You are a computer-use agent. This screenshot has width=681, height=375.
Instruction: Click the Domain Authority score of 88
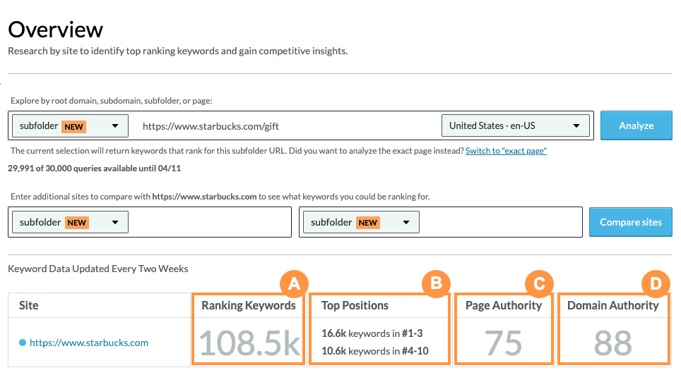click(612, 343)
